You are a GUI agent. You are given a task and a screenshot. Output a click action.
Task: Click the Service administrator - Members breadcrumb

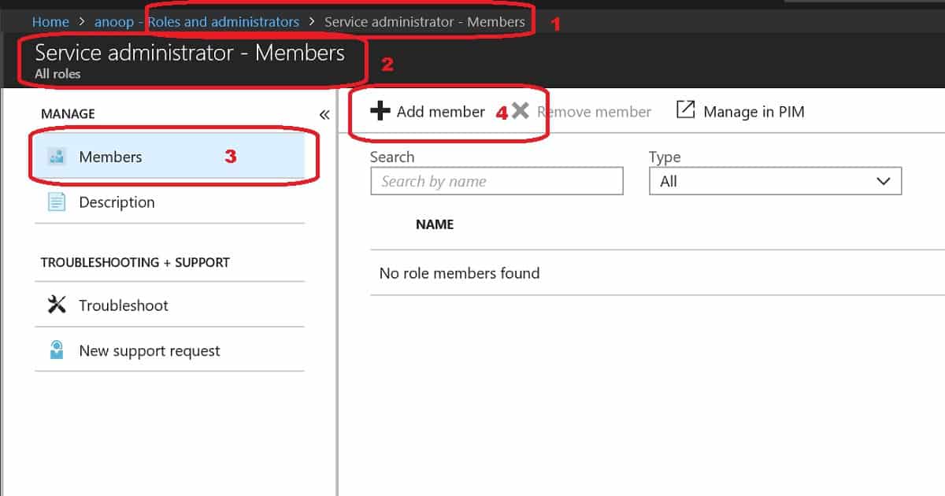(425, 21)
